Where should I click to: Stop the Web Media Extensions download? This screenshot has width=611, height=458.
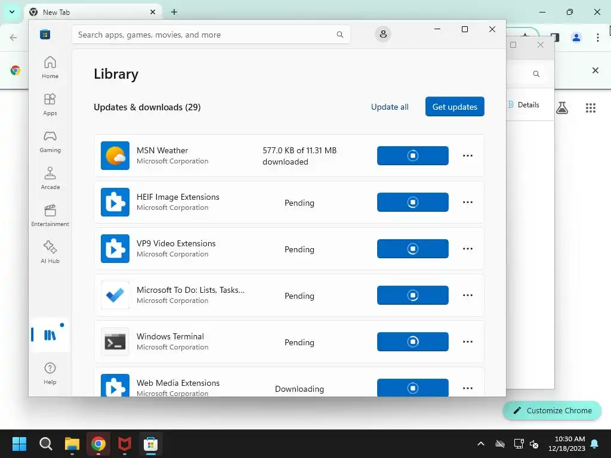click(413, 388)
